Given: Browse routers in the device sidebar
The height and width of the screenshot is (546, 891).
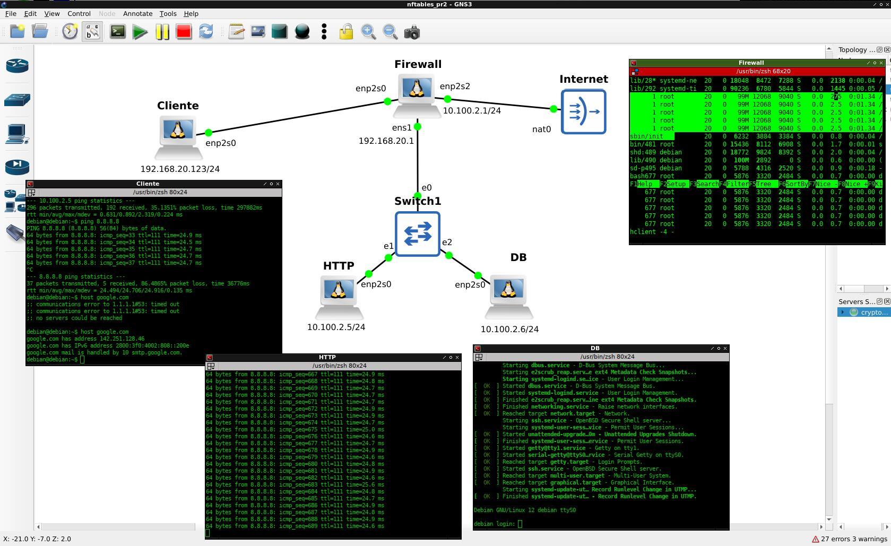Looking at the screenshot, I should coord(17,66).
